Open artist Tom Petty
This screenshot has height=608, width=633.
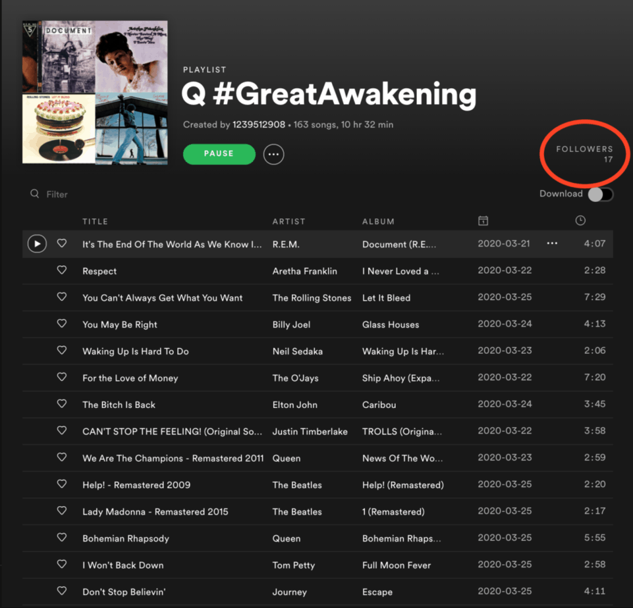(294, 565)
